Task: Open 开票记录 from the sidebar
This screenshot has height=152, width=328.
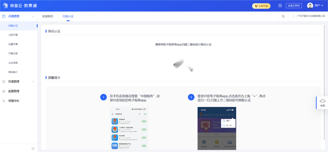Action: [x=13, y=54]
